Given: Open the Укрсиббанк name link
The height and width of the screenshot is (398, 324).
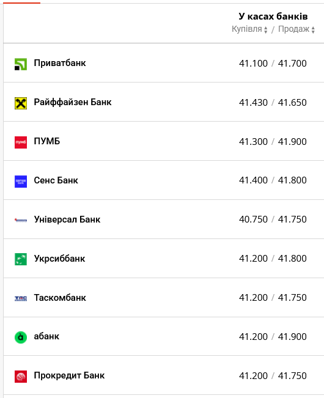Looking at the screenshot, I should pos(60,259).
